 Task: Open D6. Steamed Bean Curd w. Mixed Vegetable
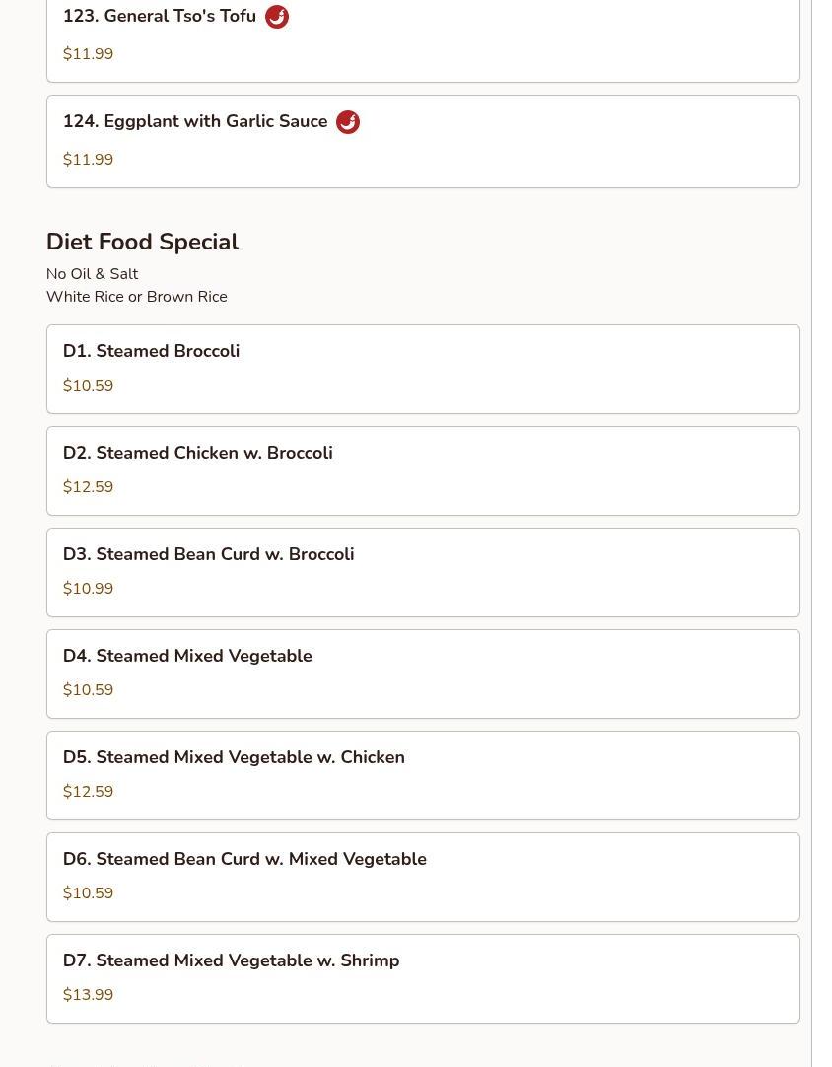pyautogui.click(x=423, y=877)
